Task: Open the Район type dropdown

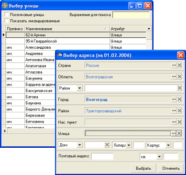Action: click(79, 88)
